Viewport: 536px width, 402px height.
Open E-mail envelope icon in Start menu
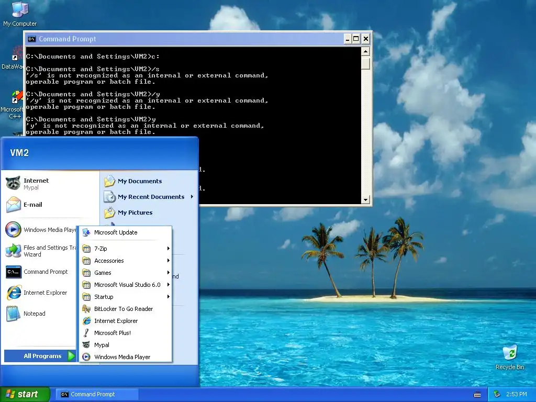(x=13, y=205)
